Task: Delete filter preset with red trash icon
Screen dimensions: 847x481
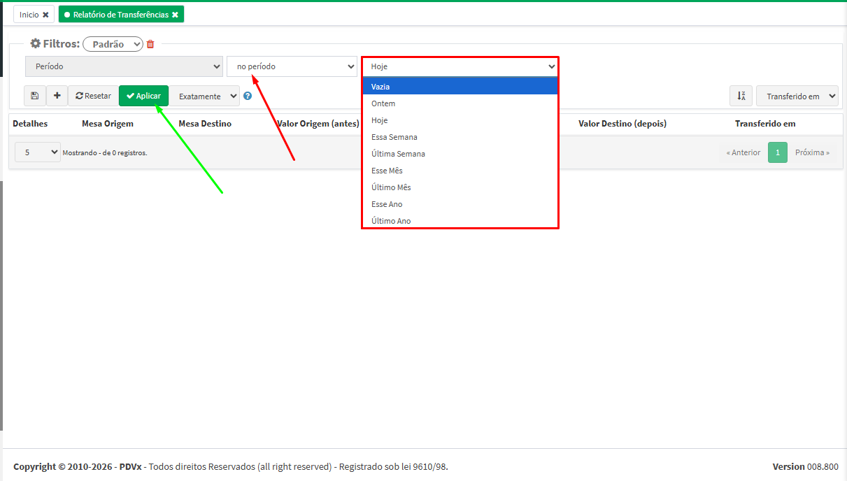Action: pyautogui.click(x=150, y=44)
